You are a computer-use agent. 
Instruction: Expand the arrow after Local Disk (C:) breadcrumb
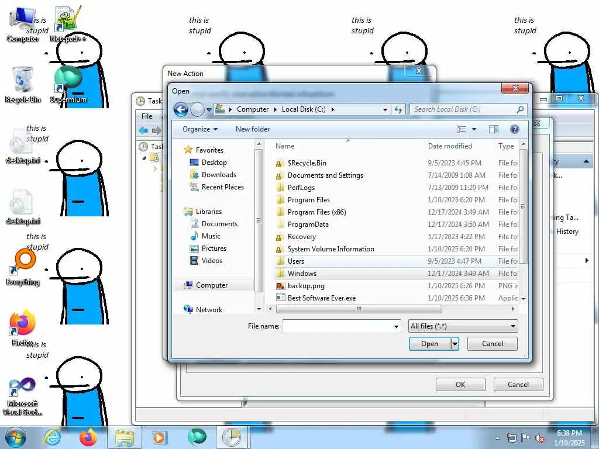pyautogui.click(x=333, y=109)
